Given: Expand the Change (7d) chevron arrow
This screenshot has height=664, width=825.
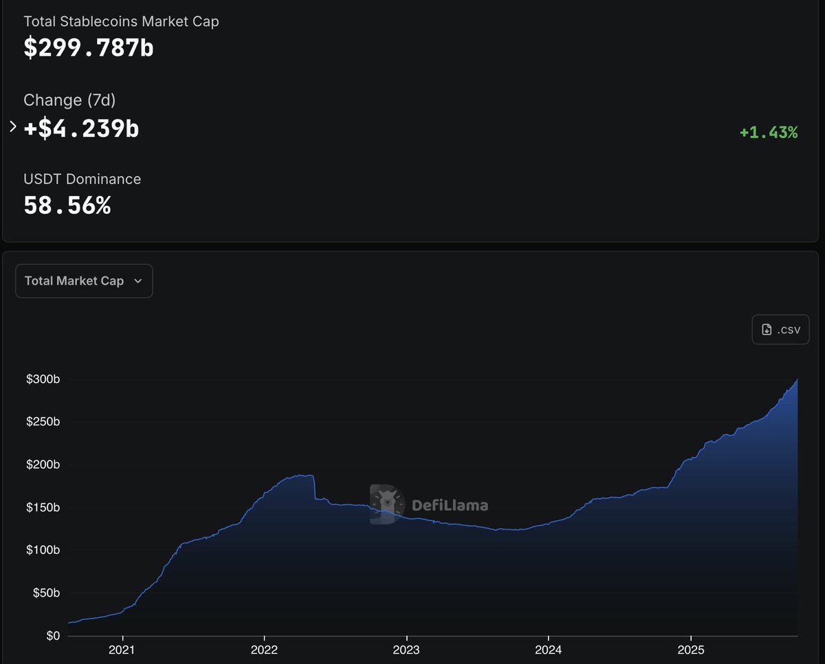Looking at the screenshot, I should click(12, 127).
